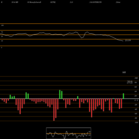The width and height of the screenshot is (139, 139).
Task: Click the 70 axis label in RSI panel
Action: (x=2, y=32)
